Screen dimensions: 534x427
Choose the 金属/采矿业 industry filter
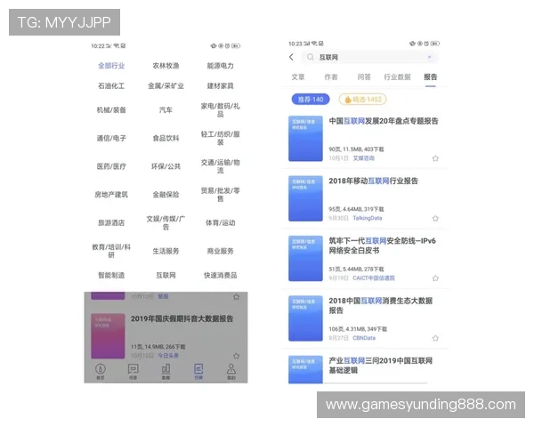tap(166, 85)
